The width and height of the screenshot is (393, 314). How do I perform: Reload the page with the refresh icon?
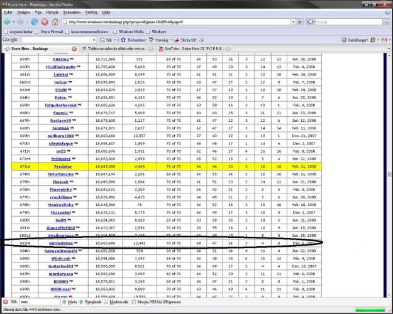[x=35, y=21]
